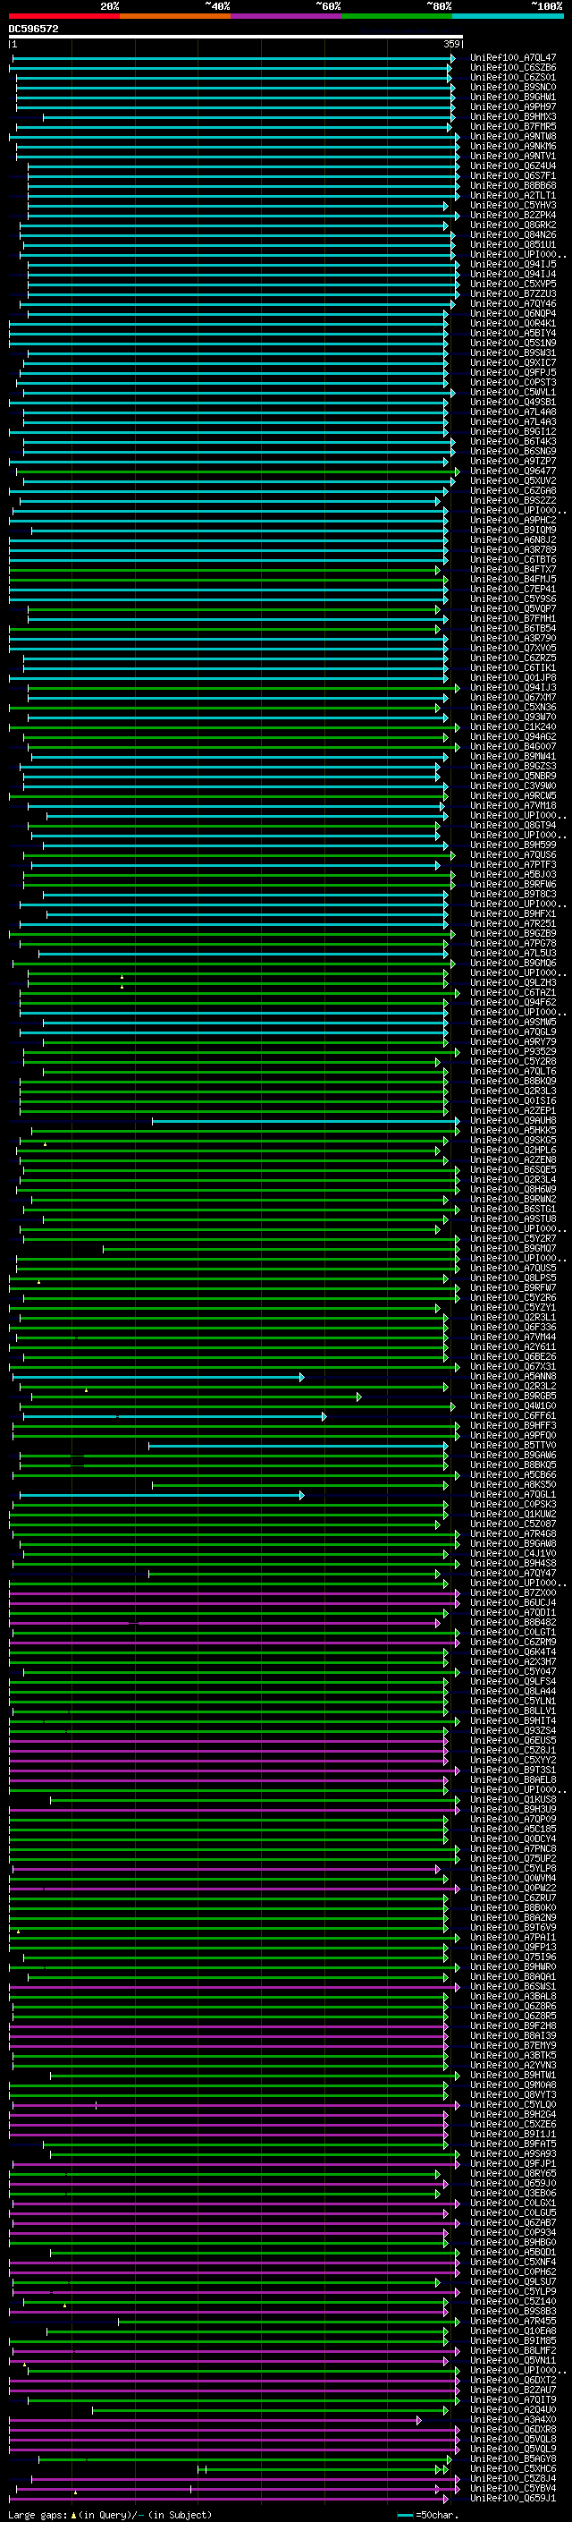
Task: Select hit label UniRef100_A5ANN8
Action: pos(512,1377)
